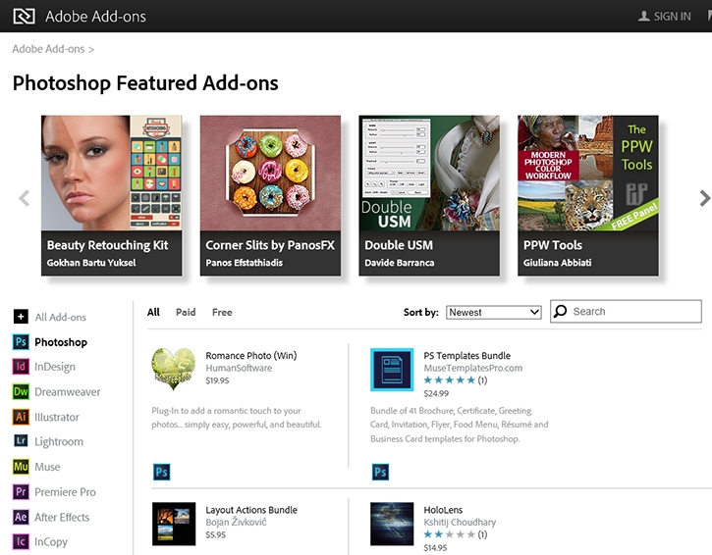The width and height of the screenshot is (712, 555).
Task: Choose the Illustrator Ai icon
Action: (21, 417)
